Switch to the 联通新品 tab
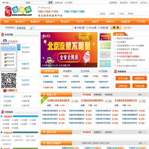 (x=98, y=94)
